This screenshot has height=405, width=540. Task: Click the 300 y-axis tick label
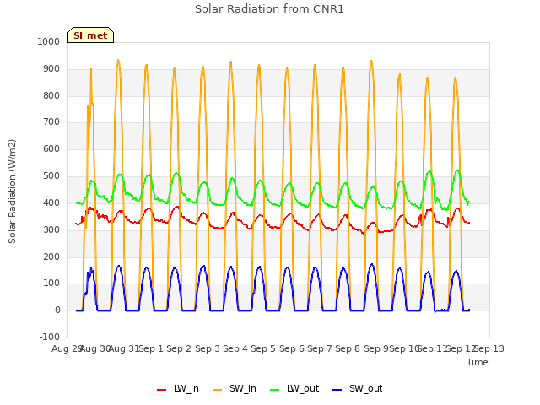click(51, 229)
